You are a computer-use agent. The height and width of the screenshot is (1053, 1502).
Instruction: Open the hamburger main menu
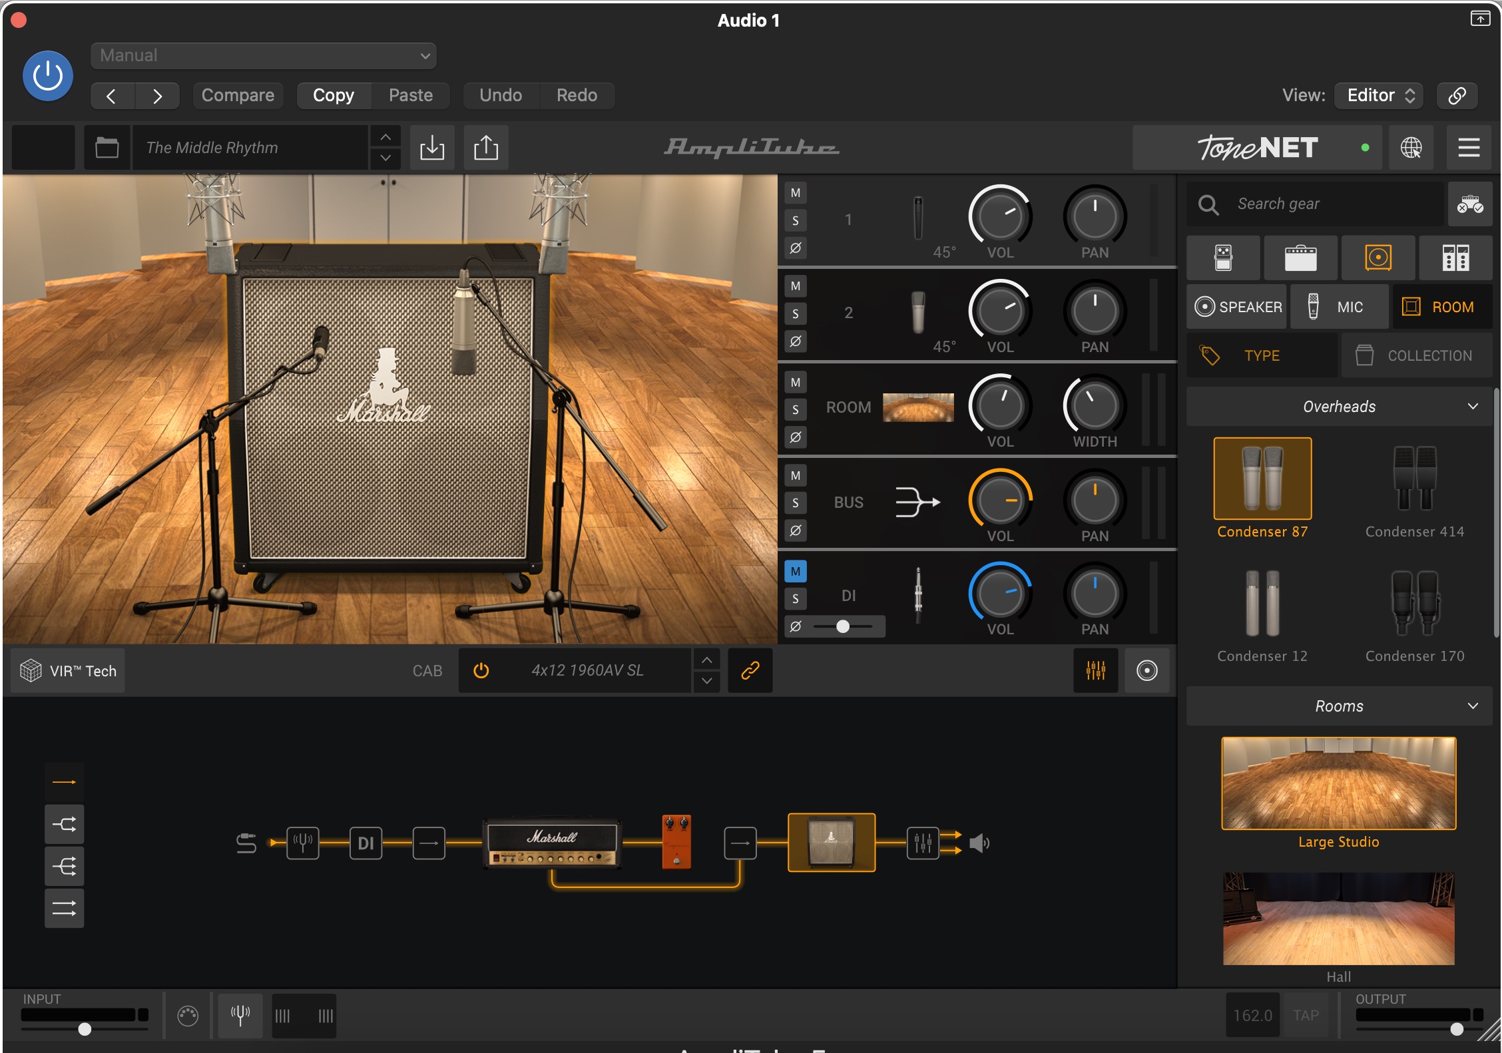tap(1469, 148)
